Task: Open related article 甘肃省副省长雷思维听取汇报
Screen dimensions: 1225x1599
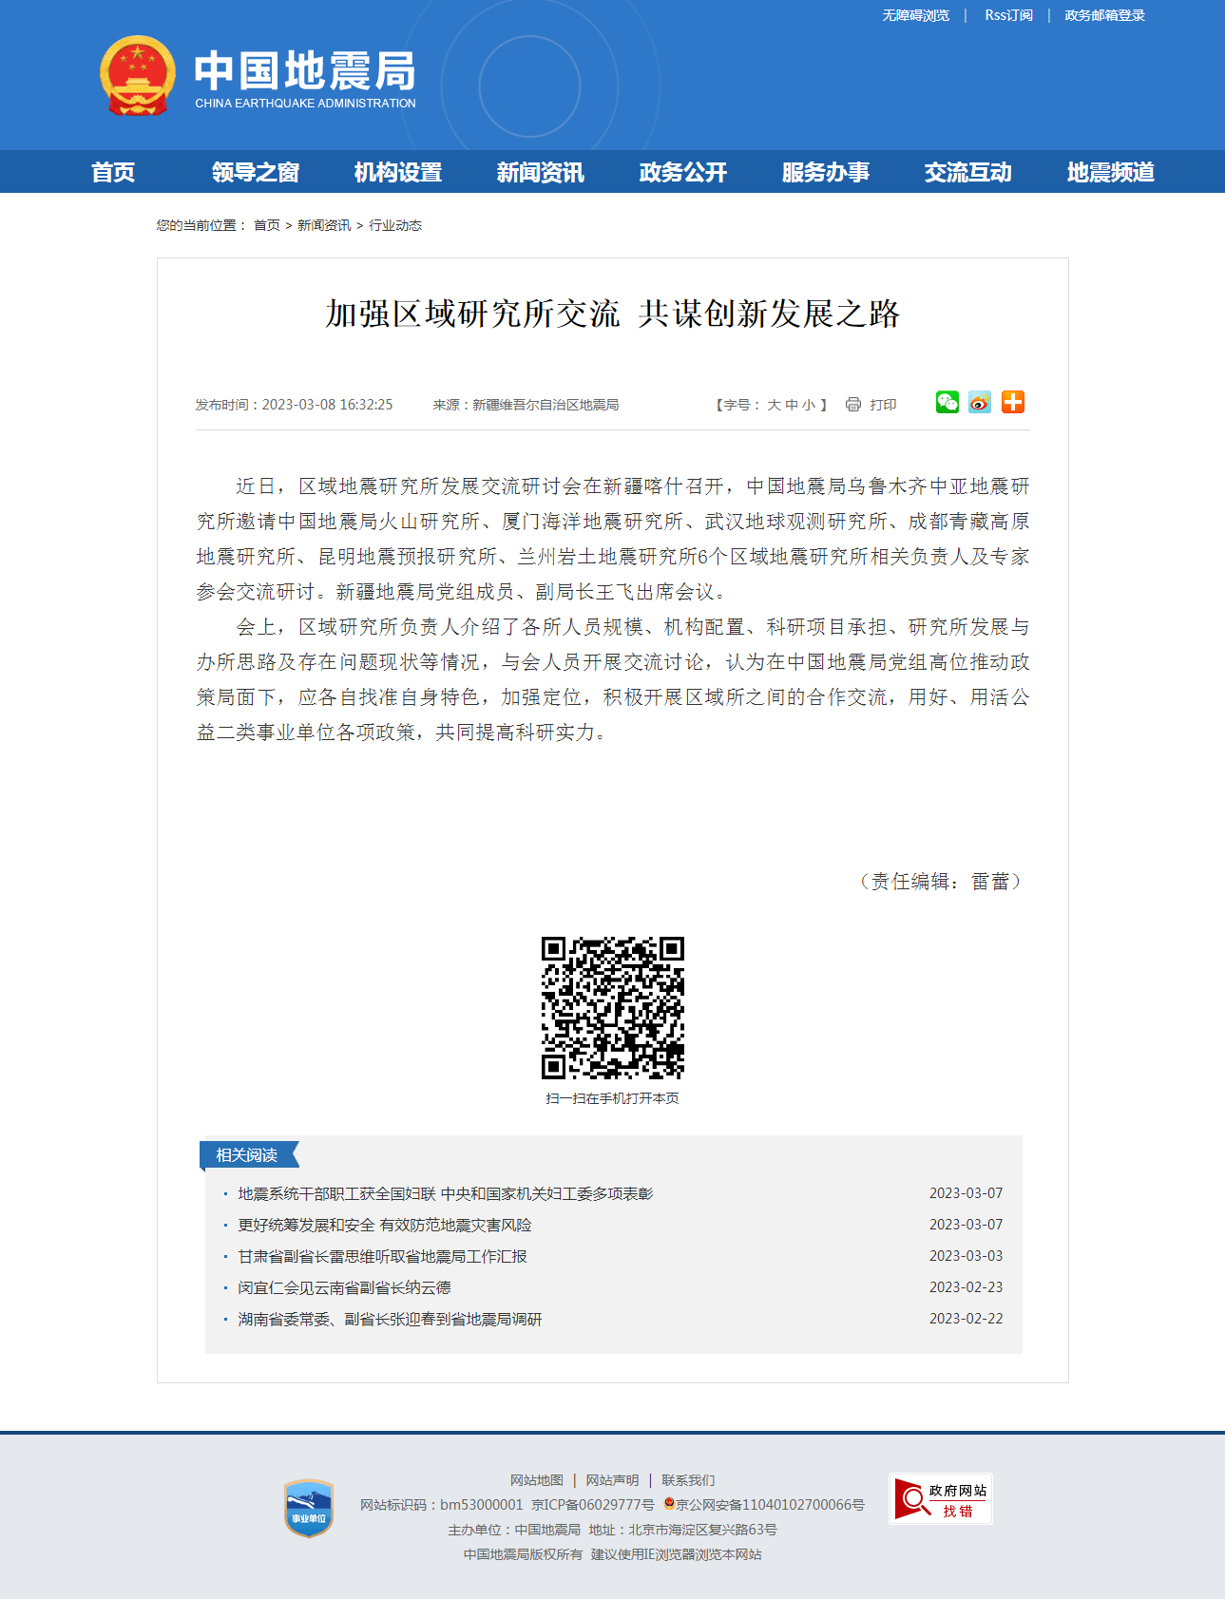Action: pyautogui.click(x=382, y=1256)
